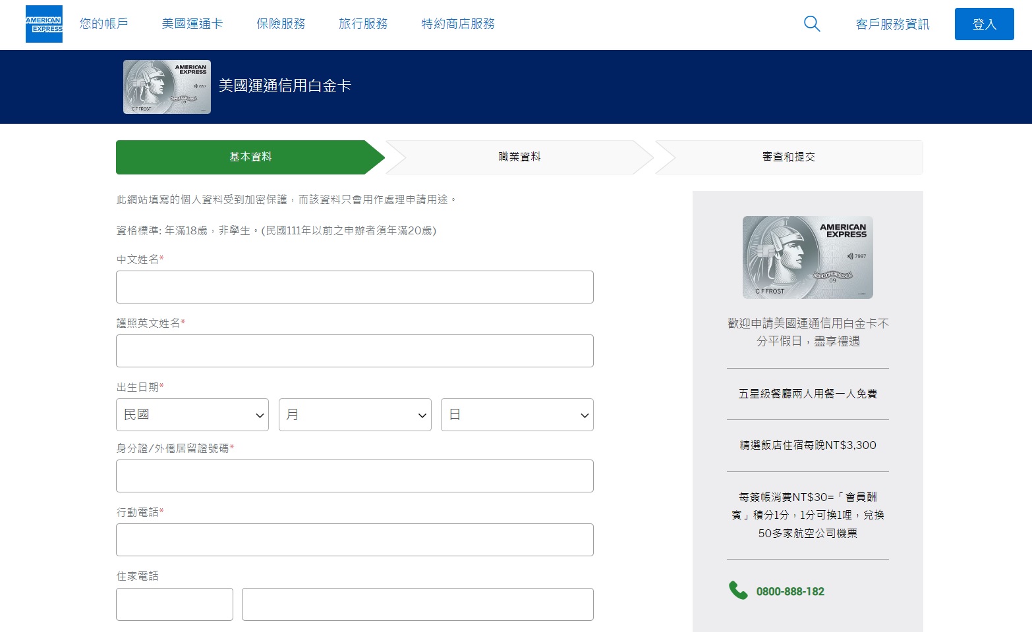Open the 美國運通卡 menu
The width and height of the screenshot is (1032, 632).
192,24
